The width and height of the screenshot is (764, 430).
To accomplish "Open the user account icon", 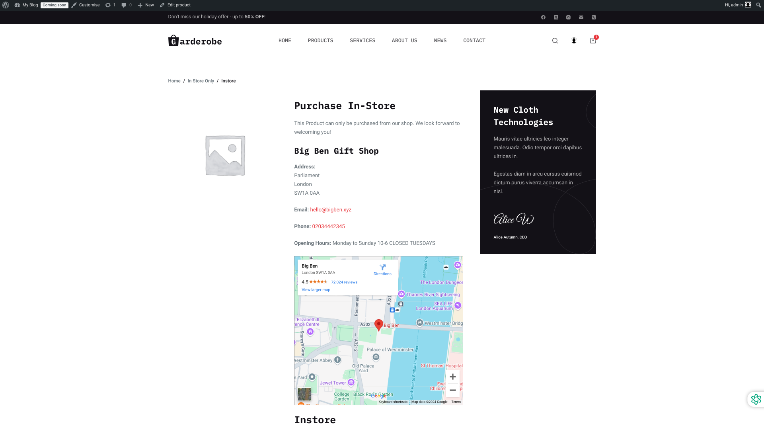I will tap(574, 41).
